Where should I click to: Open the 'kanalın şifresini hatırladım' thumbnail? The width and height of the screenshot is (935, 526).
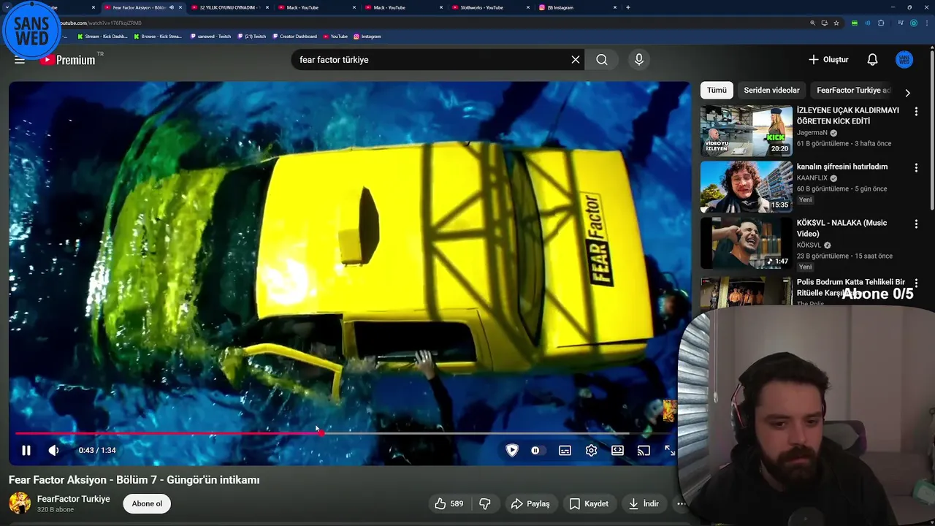click(746, 187)
